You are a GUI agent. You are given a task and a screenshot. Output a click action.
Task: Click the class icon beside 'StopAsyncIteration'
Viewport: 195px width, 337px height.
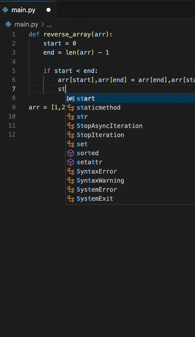click(71, 126)
